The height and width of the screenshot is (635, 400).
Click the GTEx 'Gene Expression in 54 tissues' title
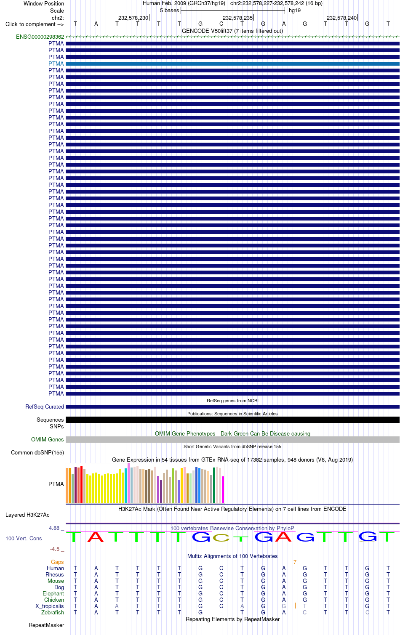pyautogui.click(x=232, y=460)
